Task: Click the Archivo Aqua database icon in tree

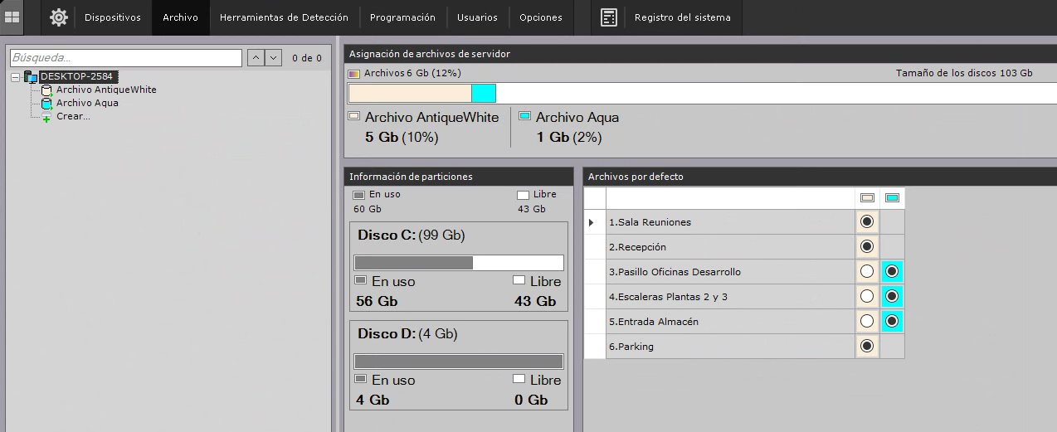Action: [47, 104]
